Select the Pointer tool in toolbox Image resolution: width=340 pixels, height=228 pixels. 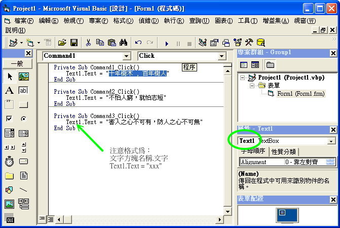(x=9, y=77)
